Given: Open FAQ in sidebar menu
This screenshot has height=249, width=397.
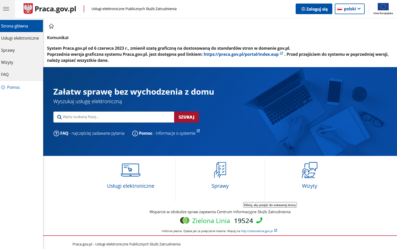Looking at the screenshot, I should tap(21, 74).
